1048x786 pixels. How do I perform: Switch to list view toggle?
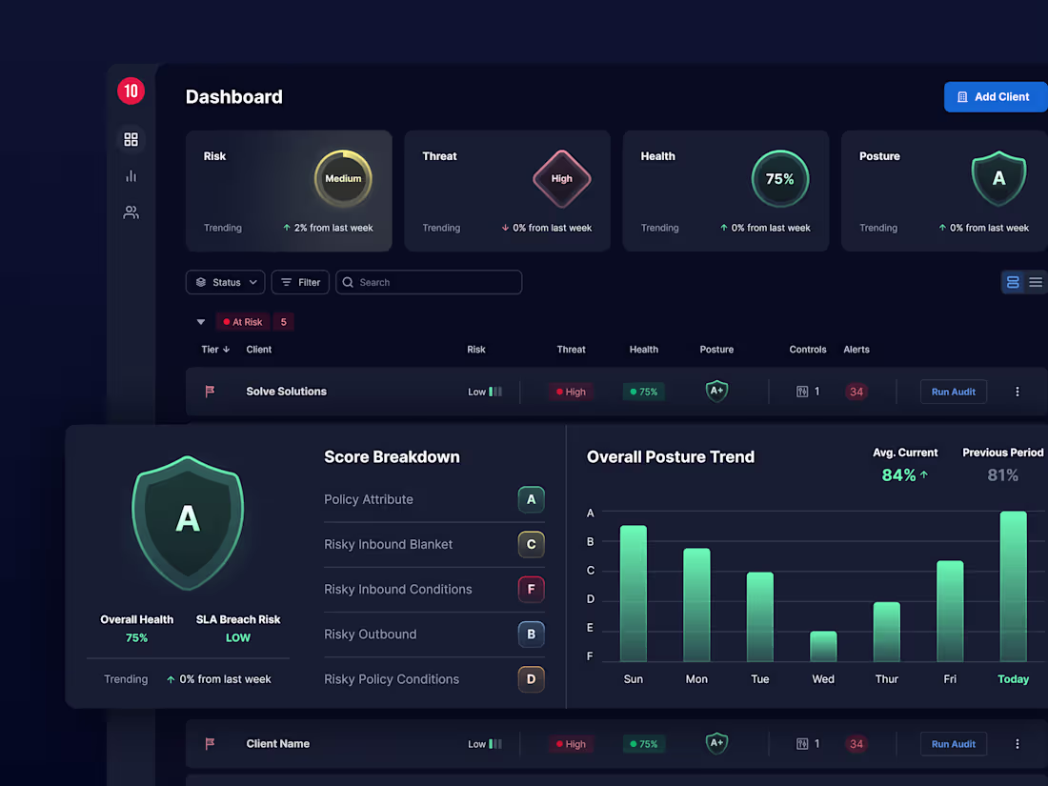pos(1036,282)
